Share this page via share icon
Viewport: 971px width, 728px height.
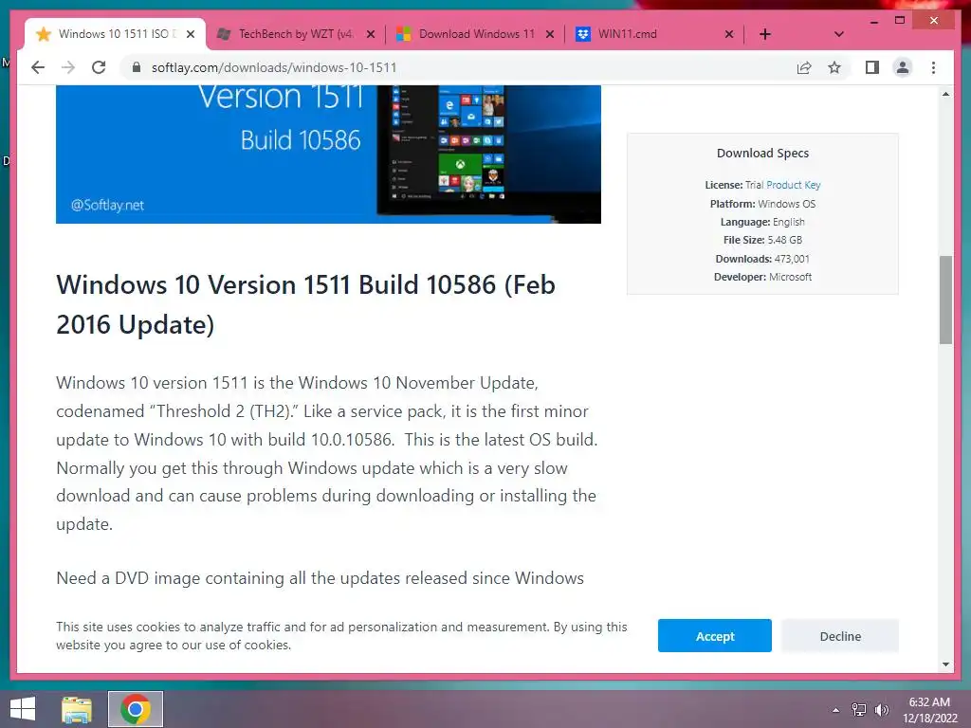click(804, 67)
